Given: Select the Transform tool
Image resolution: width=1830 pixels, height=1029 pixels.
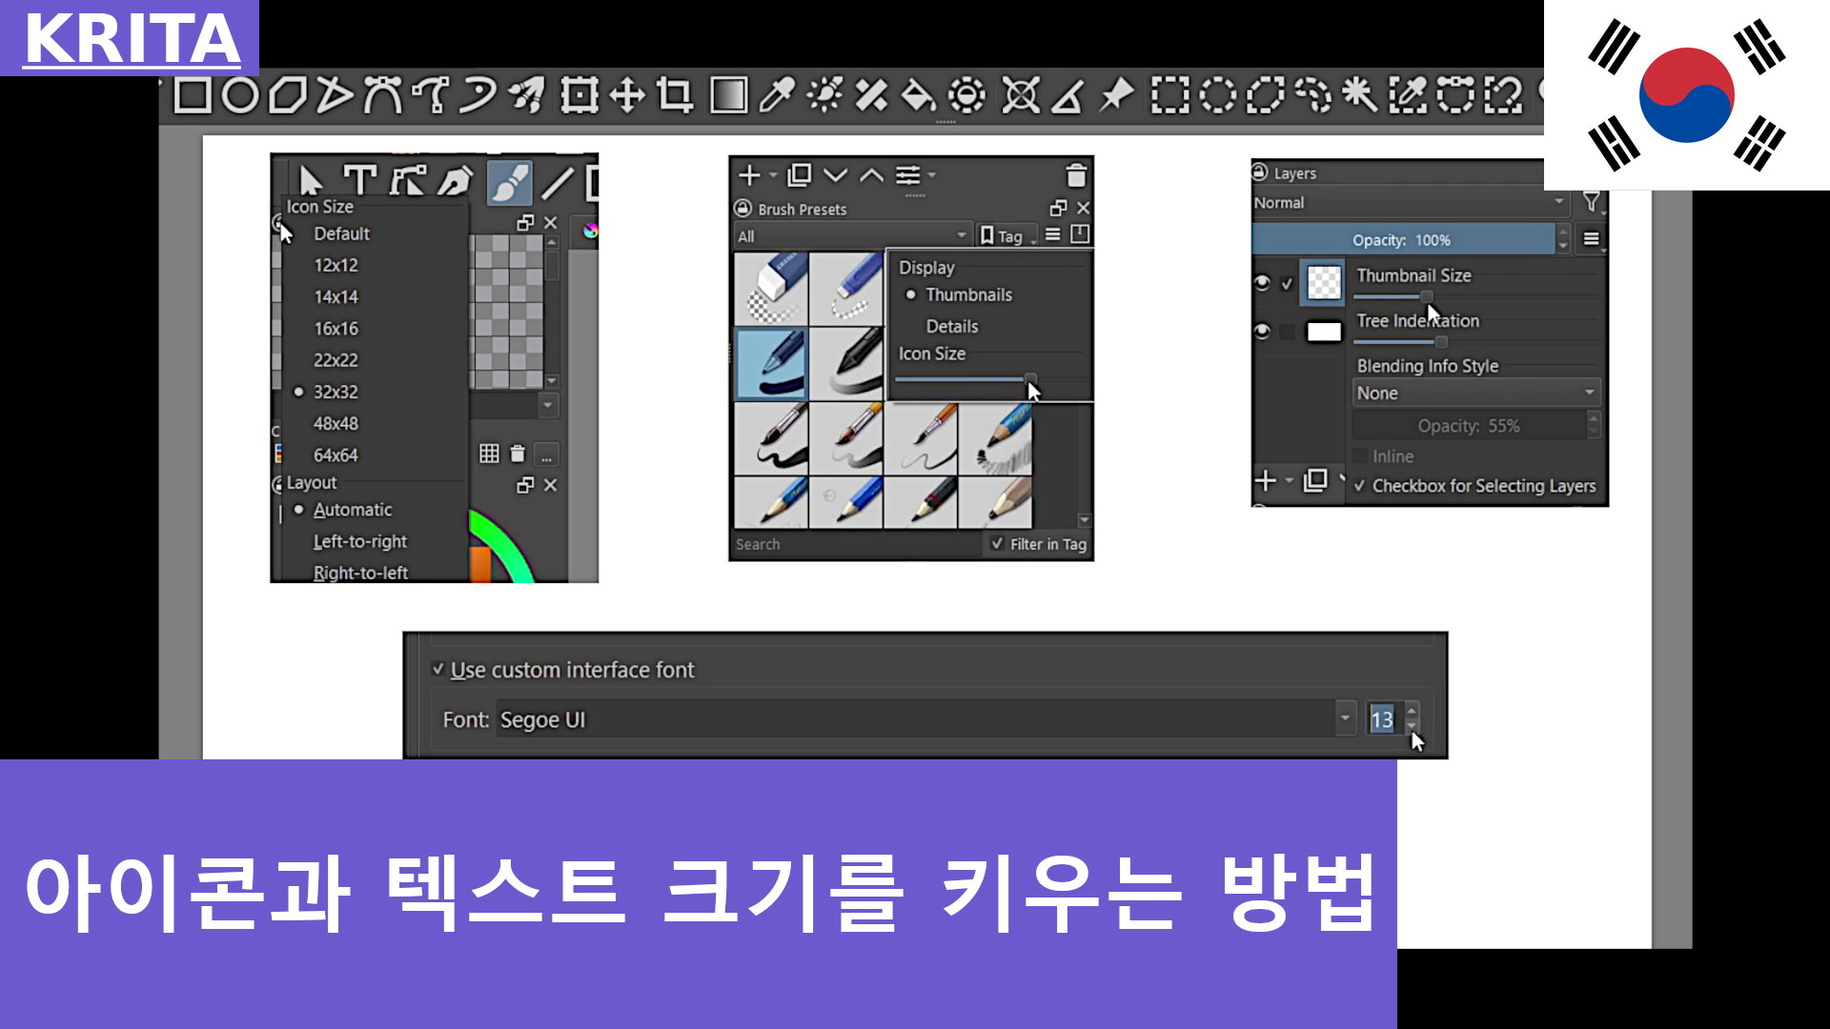Looking at the screenshot, I should click(x=579, y=95).
